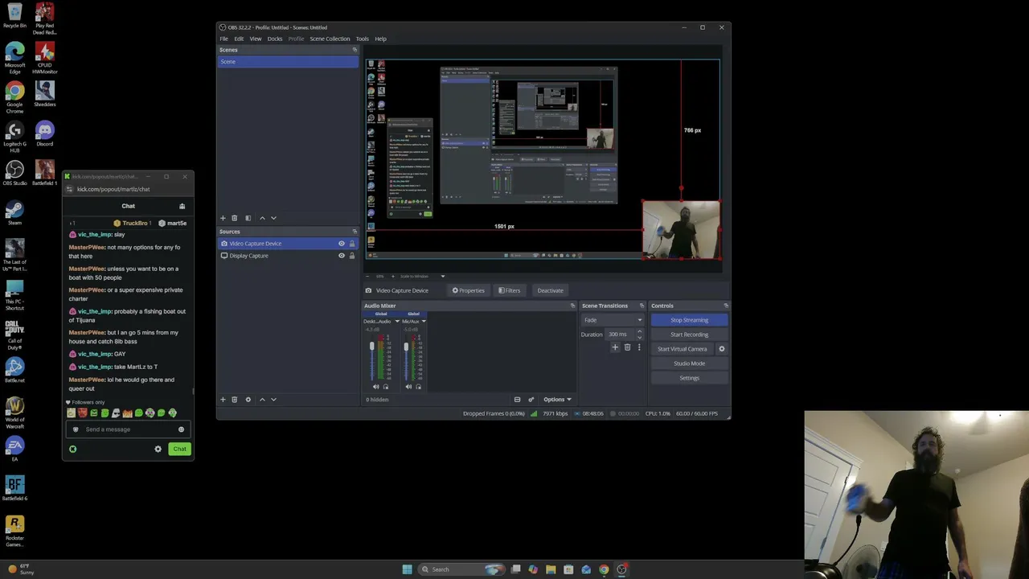Open the Scale to Window dropdown
Viewport: 1029px width, 579px height.
point(421,277)
